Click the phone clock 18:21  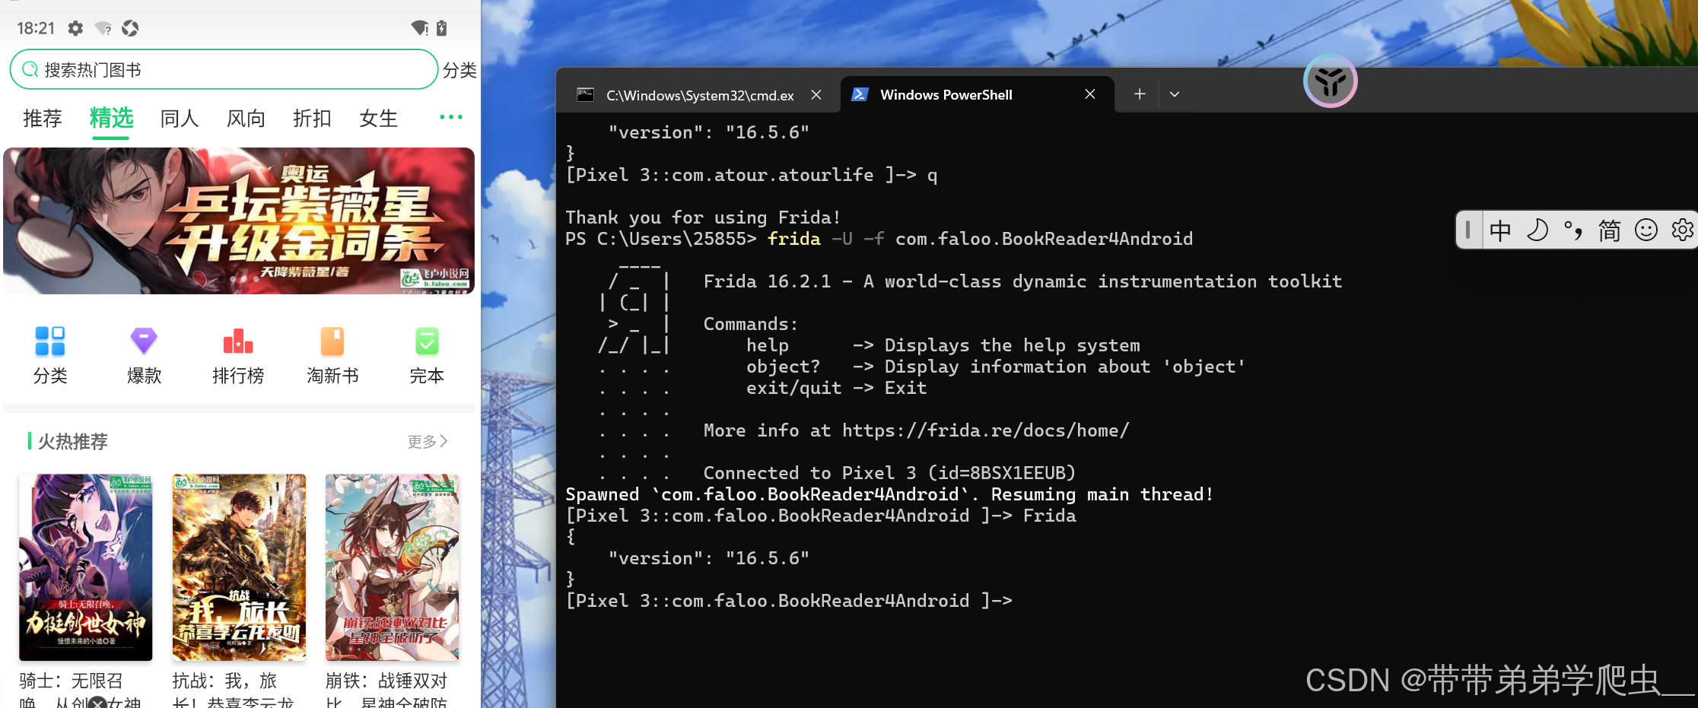click(x=36, y=28)
